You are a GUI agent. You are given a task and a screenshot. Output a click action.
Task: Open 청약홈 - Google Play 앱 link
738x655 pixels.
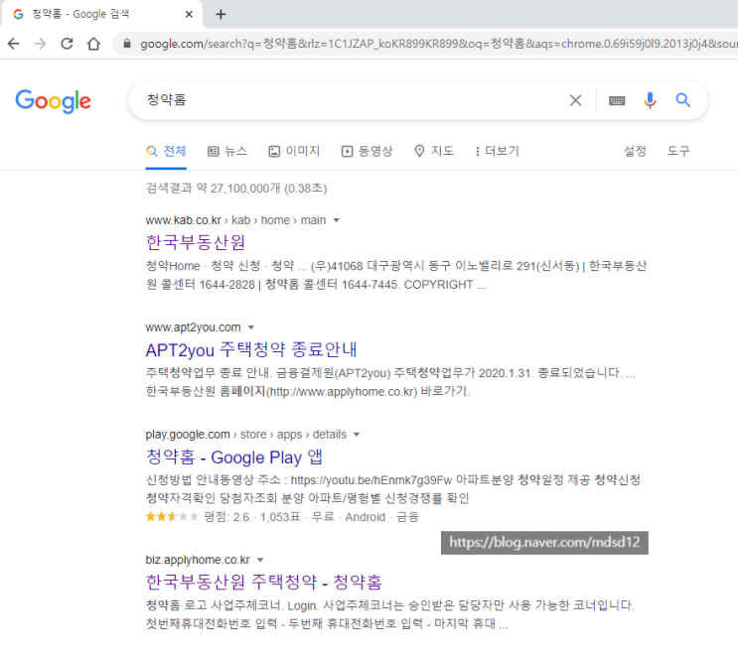point(234,458)
